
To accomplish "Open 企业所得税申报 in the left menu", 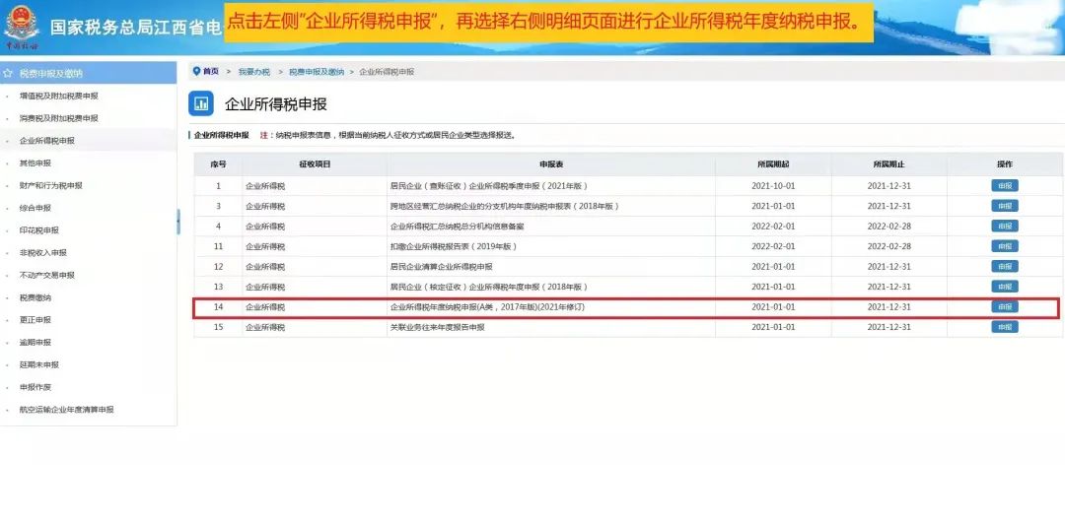I will pos(46,141).
